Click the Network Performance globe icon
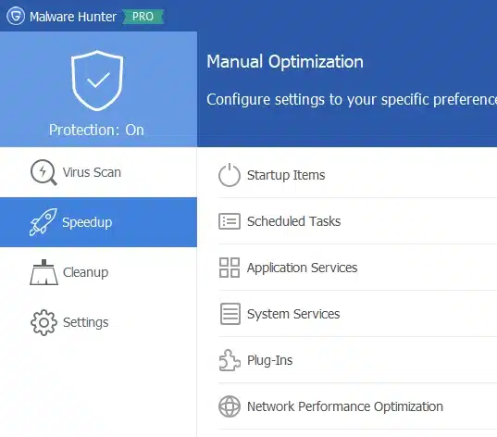 coord(230,406)
